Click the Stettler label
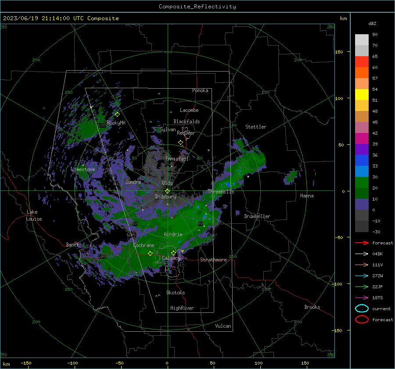Screen dimensions: 395x369 coord(256,127)
